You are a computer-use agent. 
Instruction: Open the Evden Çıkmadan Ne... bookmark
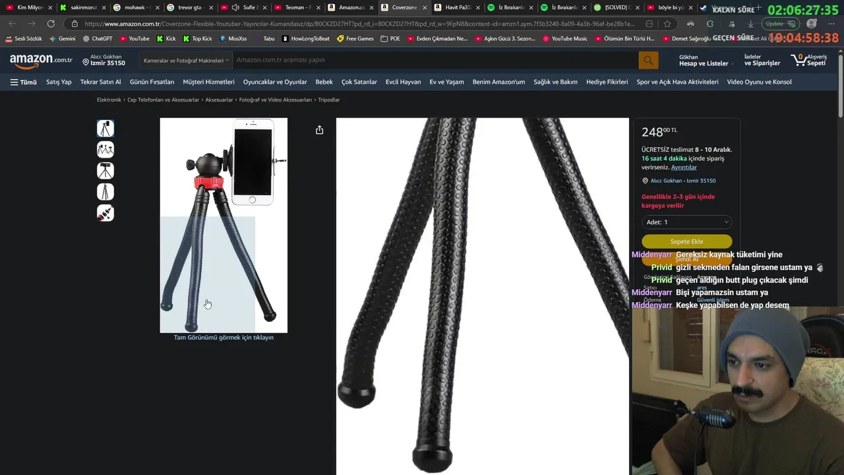point(437,39)
